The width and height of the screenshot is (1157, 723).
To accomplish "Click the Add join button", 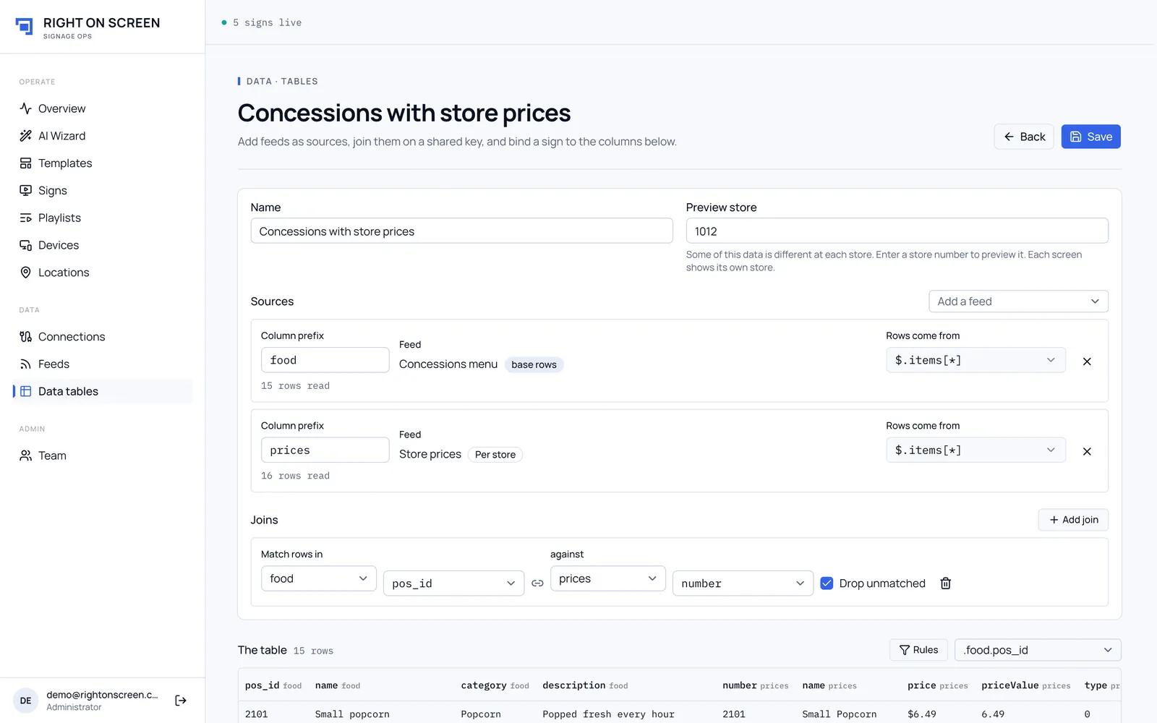I will (x=1073, y=520).
